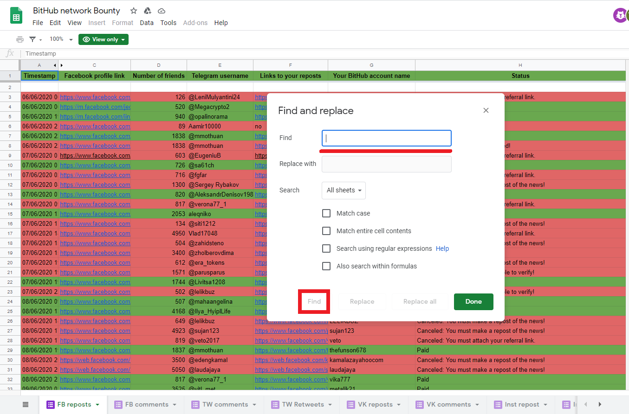Open the FB comments tab dropdown arrow

175,405
